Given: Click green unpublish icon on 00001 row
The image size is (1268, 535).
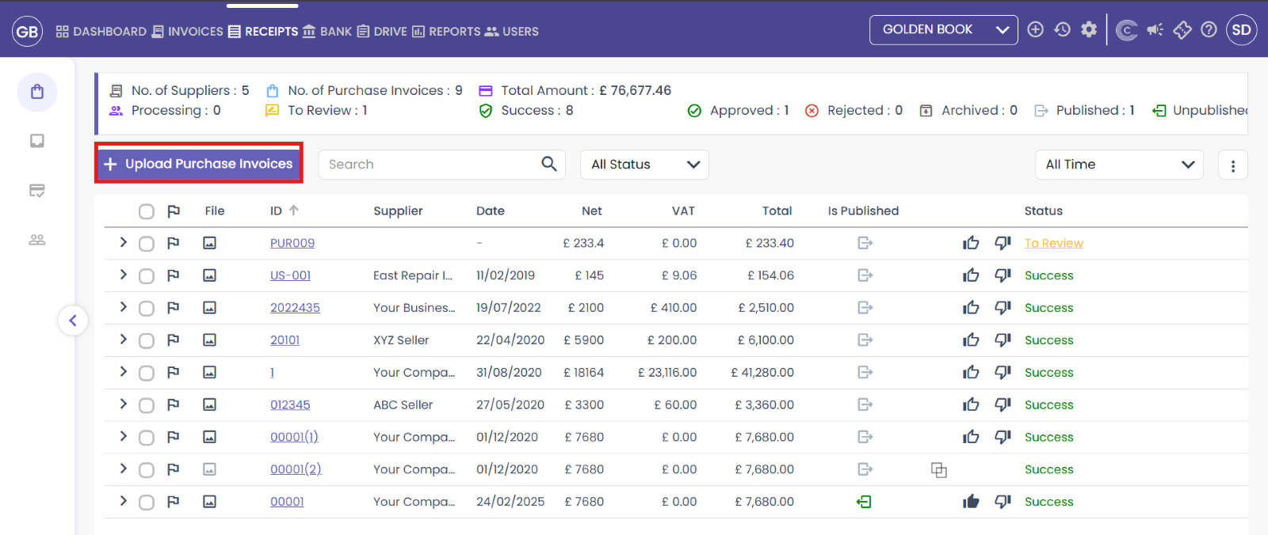Looking at the screenshot, I should coord(864,502).
